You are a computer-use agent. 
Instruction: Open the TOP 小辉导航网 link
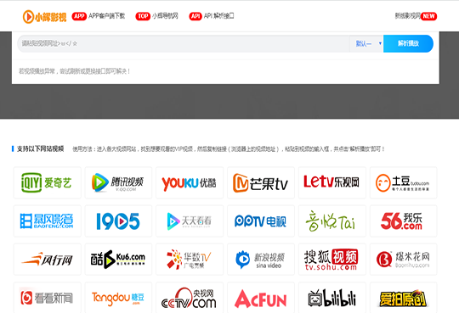pyautogui.click(x=156, y=16)
